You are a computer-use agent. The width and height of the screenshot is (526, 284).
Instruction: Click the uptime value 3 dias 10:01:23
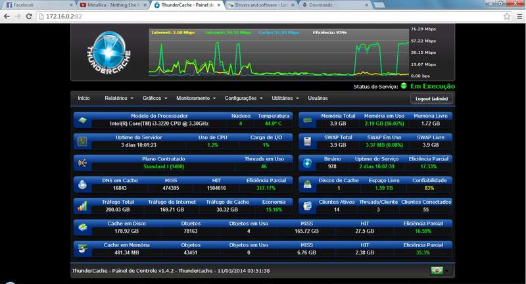139,145
